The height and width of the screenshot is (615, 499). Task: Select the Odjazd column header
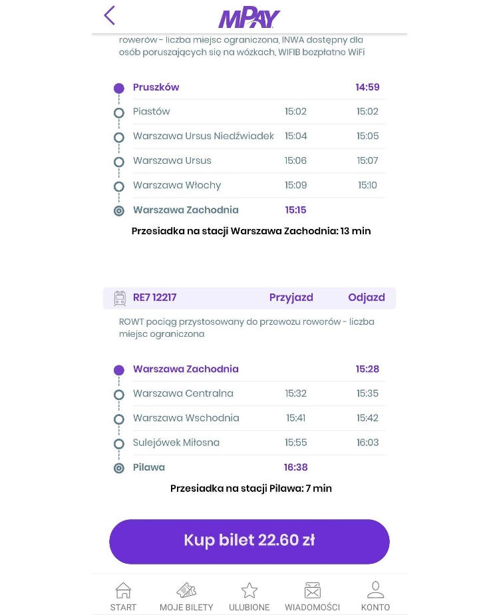[367, 298]
